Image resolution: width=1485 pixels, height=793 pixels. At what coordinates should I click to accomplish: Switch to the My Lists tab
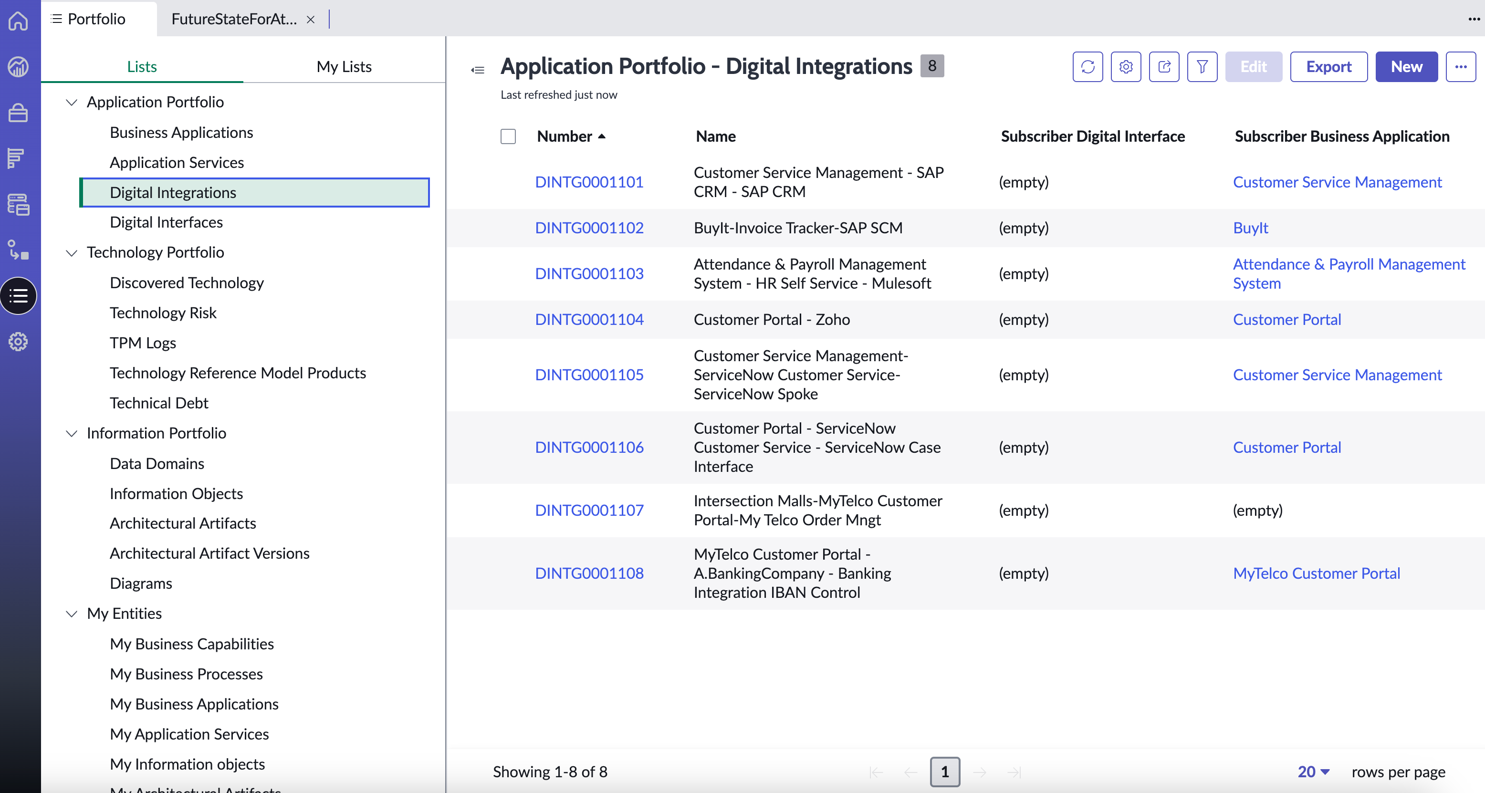tap(344, 67)
